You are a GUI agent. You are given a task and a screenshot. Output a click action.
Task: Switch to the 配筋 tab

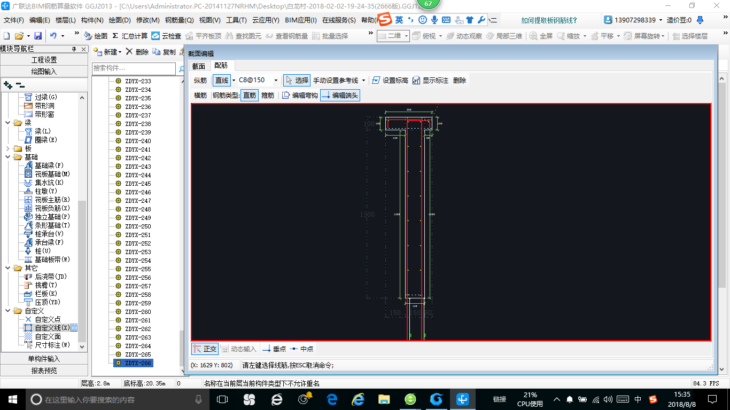(221, 66)
